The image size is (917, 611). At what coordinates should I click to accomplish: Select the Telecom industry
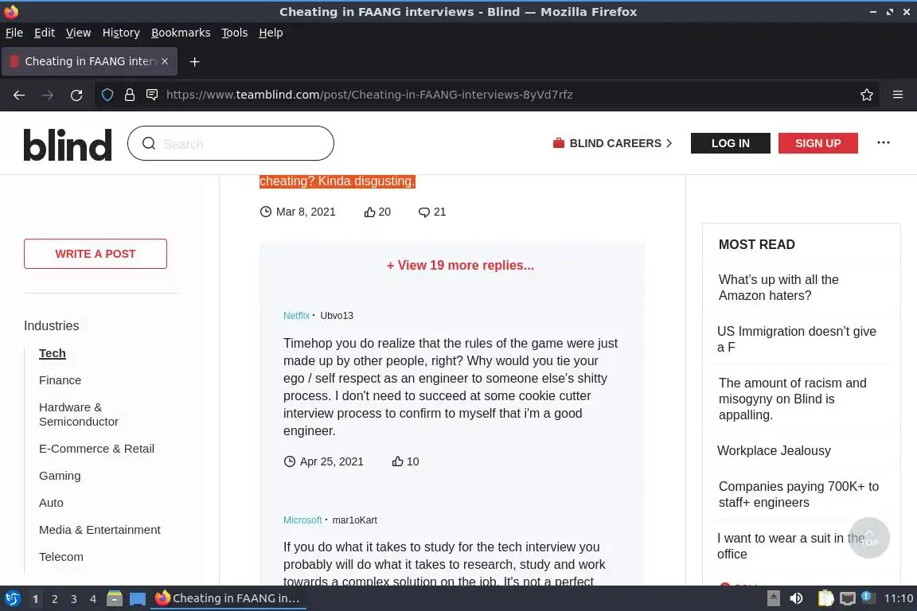coord(60,557)
